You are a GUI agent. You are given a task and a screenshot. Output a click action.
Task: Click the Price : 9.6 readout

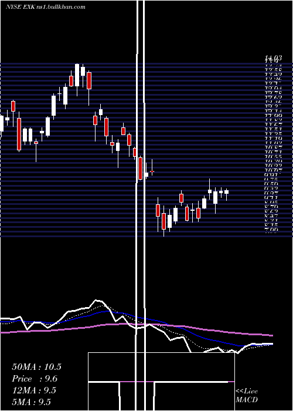[x=35, y=379]
